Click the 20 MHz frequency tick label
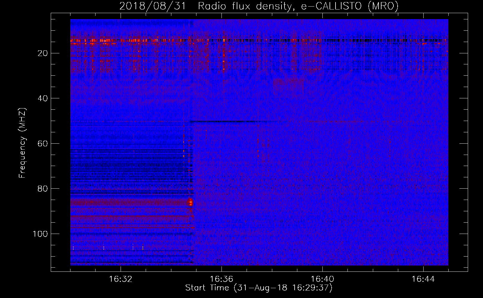 click(x=43, y=53)
